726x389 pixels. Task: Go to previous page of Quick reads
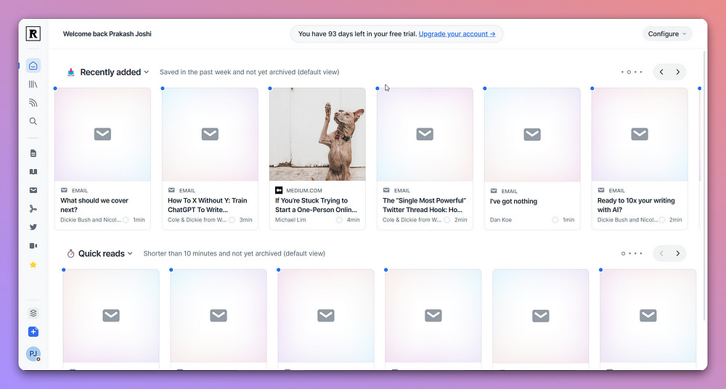pyautogui.click(x=661, y=253)
